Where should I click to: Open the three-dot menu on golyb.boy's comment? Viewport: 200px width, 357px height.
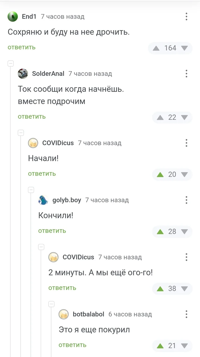click(186, 200)
